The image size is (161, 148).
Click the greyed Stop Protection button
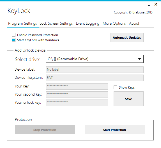click(45, 129)
